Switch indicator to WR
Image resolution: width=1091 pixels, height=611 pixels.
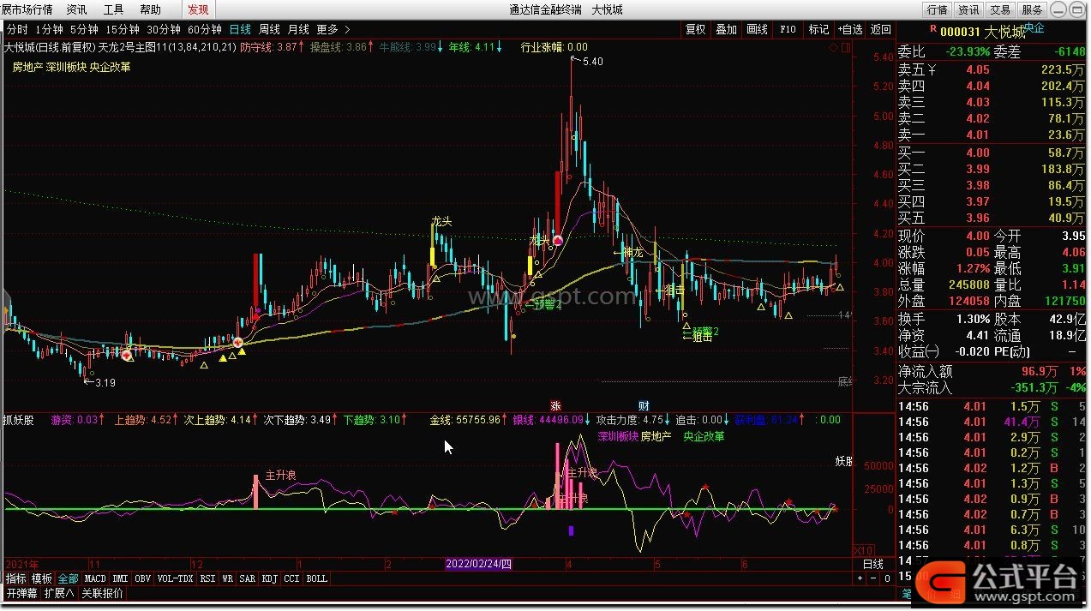228,578
